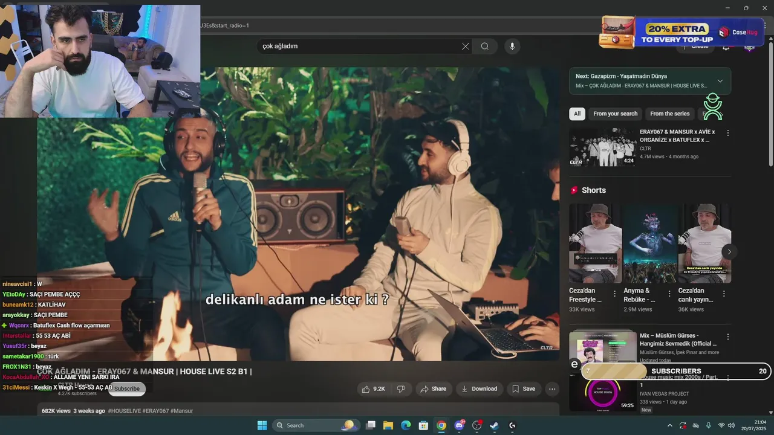774x435 pixels.
Task: Open ERAY067 & MANSUR x AVİE video title
Action: pyautogui.click(x=677, y=136)
